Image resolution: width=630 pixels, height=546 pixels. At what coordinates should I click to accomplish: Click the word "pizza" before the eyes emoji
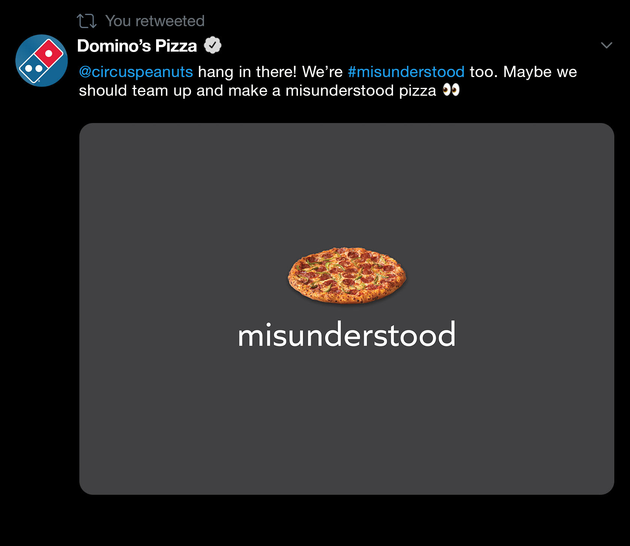(x=417, y=91)
